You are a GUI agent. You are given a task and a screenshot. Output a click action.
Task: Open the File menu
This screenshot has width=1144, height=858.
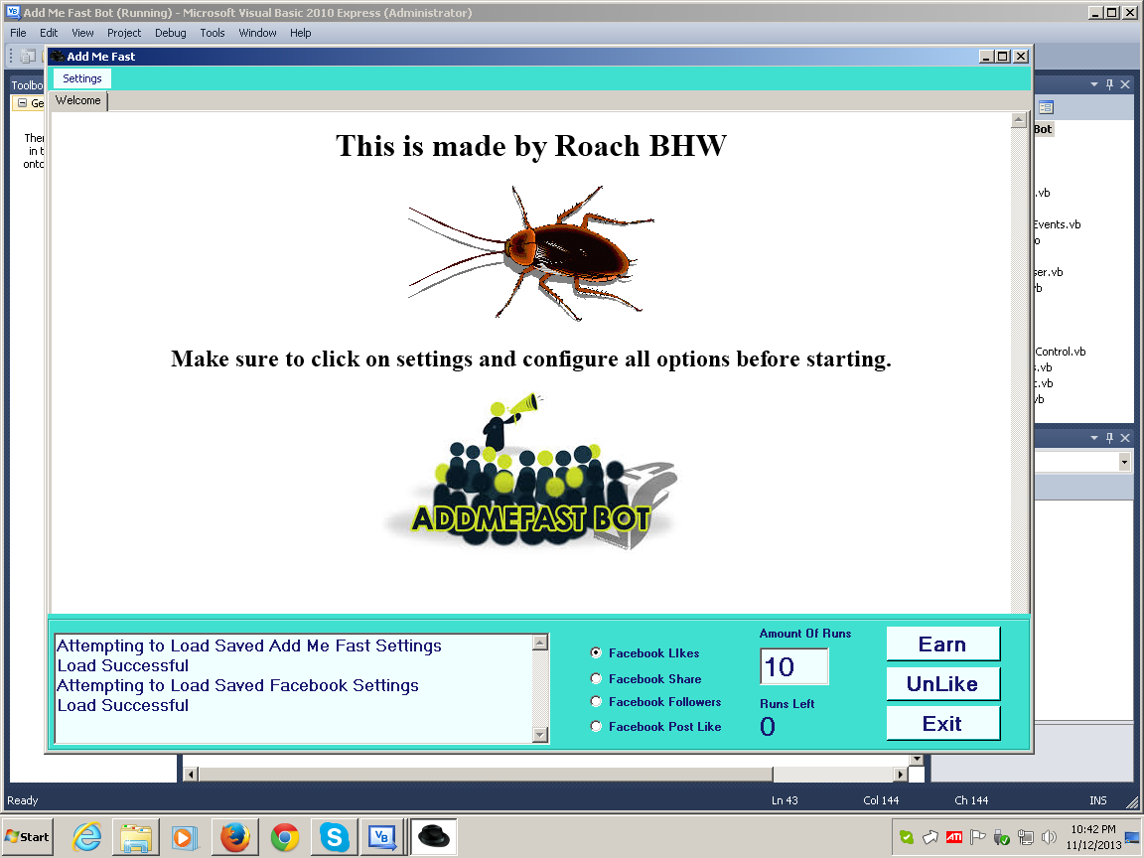pos(18,33)
